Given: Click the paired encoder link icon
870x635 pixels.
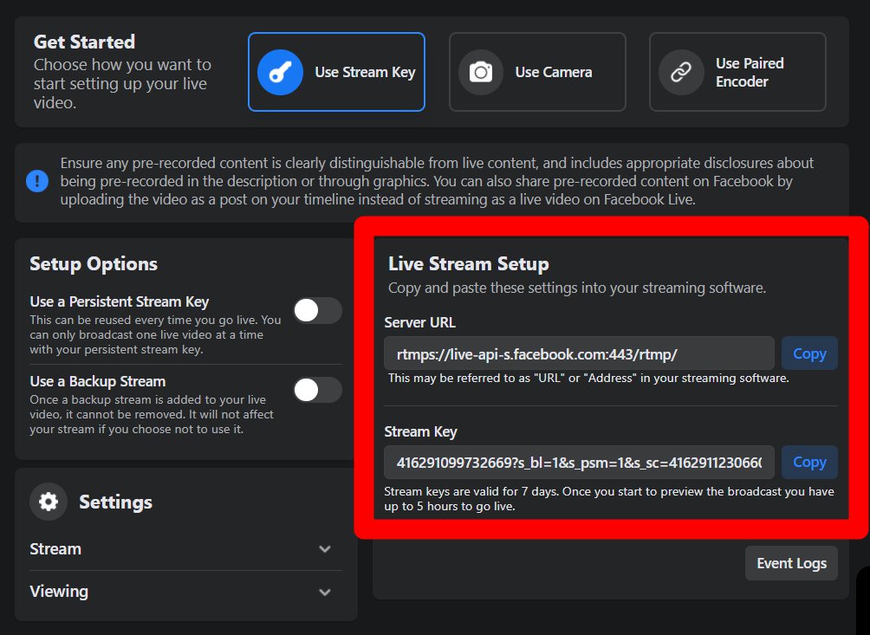Looking at the screenshot, I should pos(681,72).
